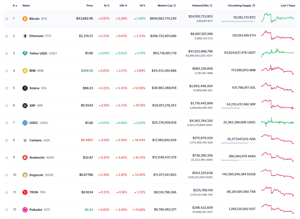Add Polkadot to watchlist via star
The height and width of the screenshot is (219, 300).
[7, 210]
